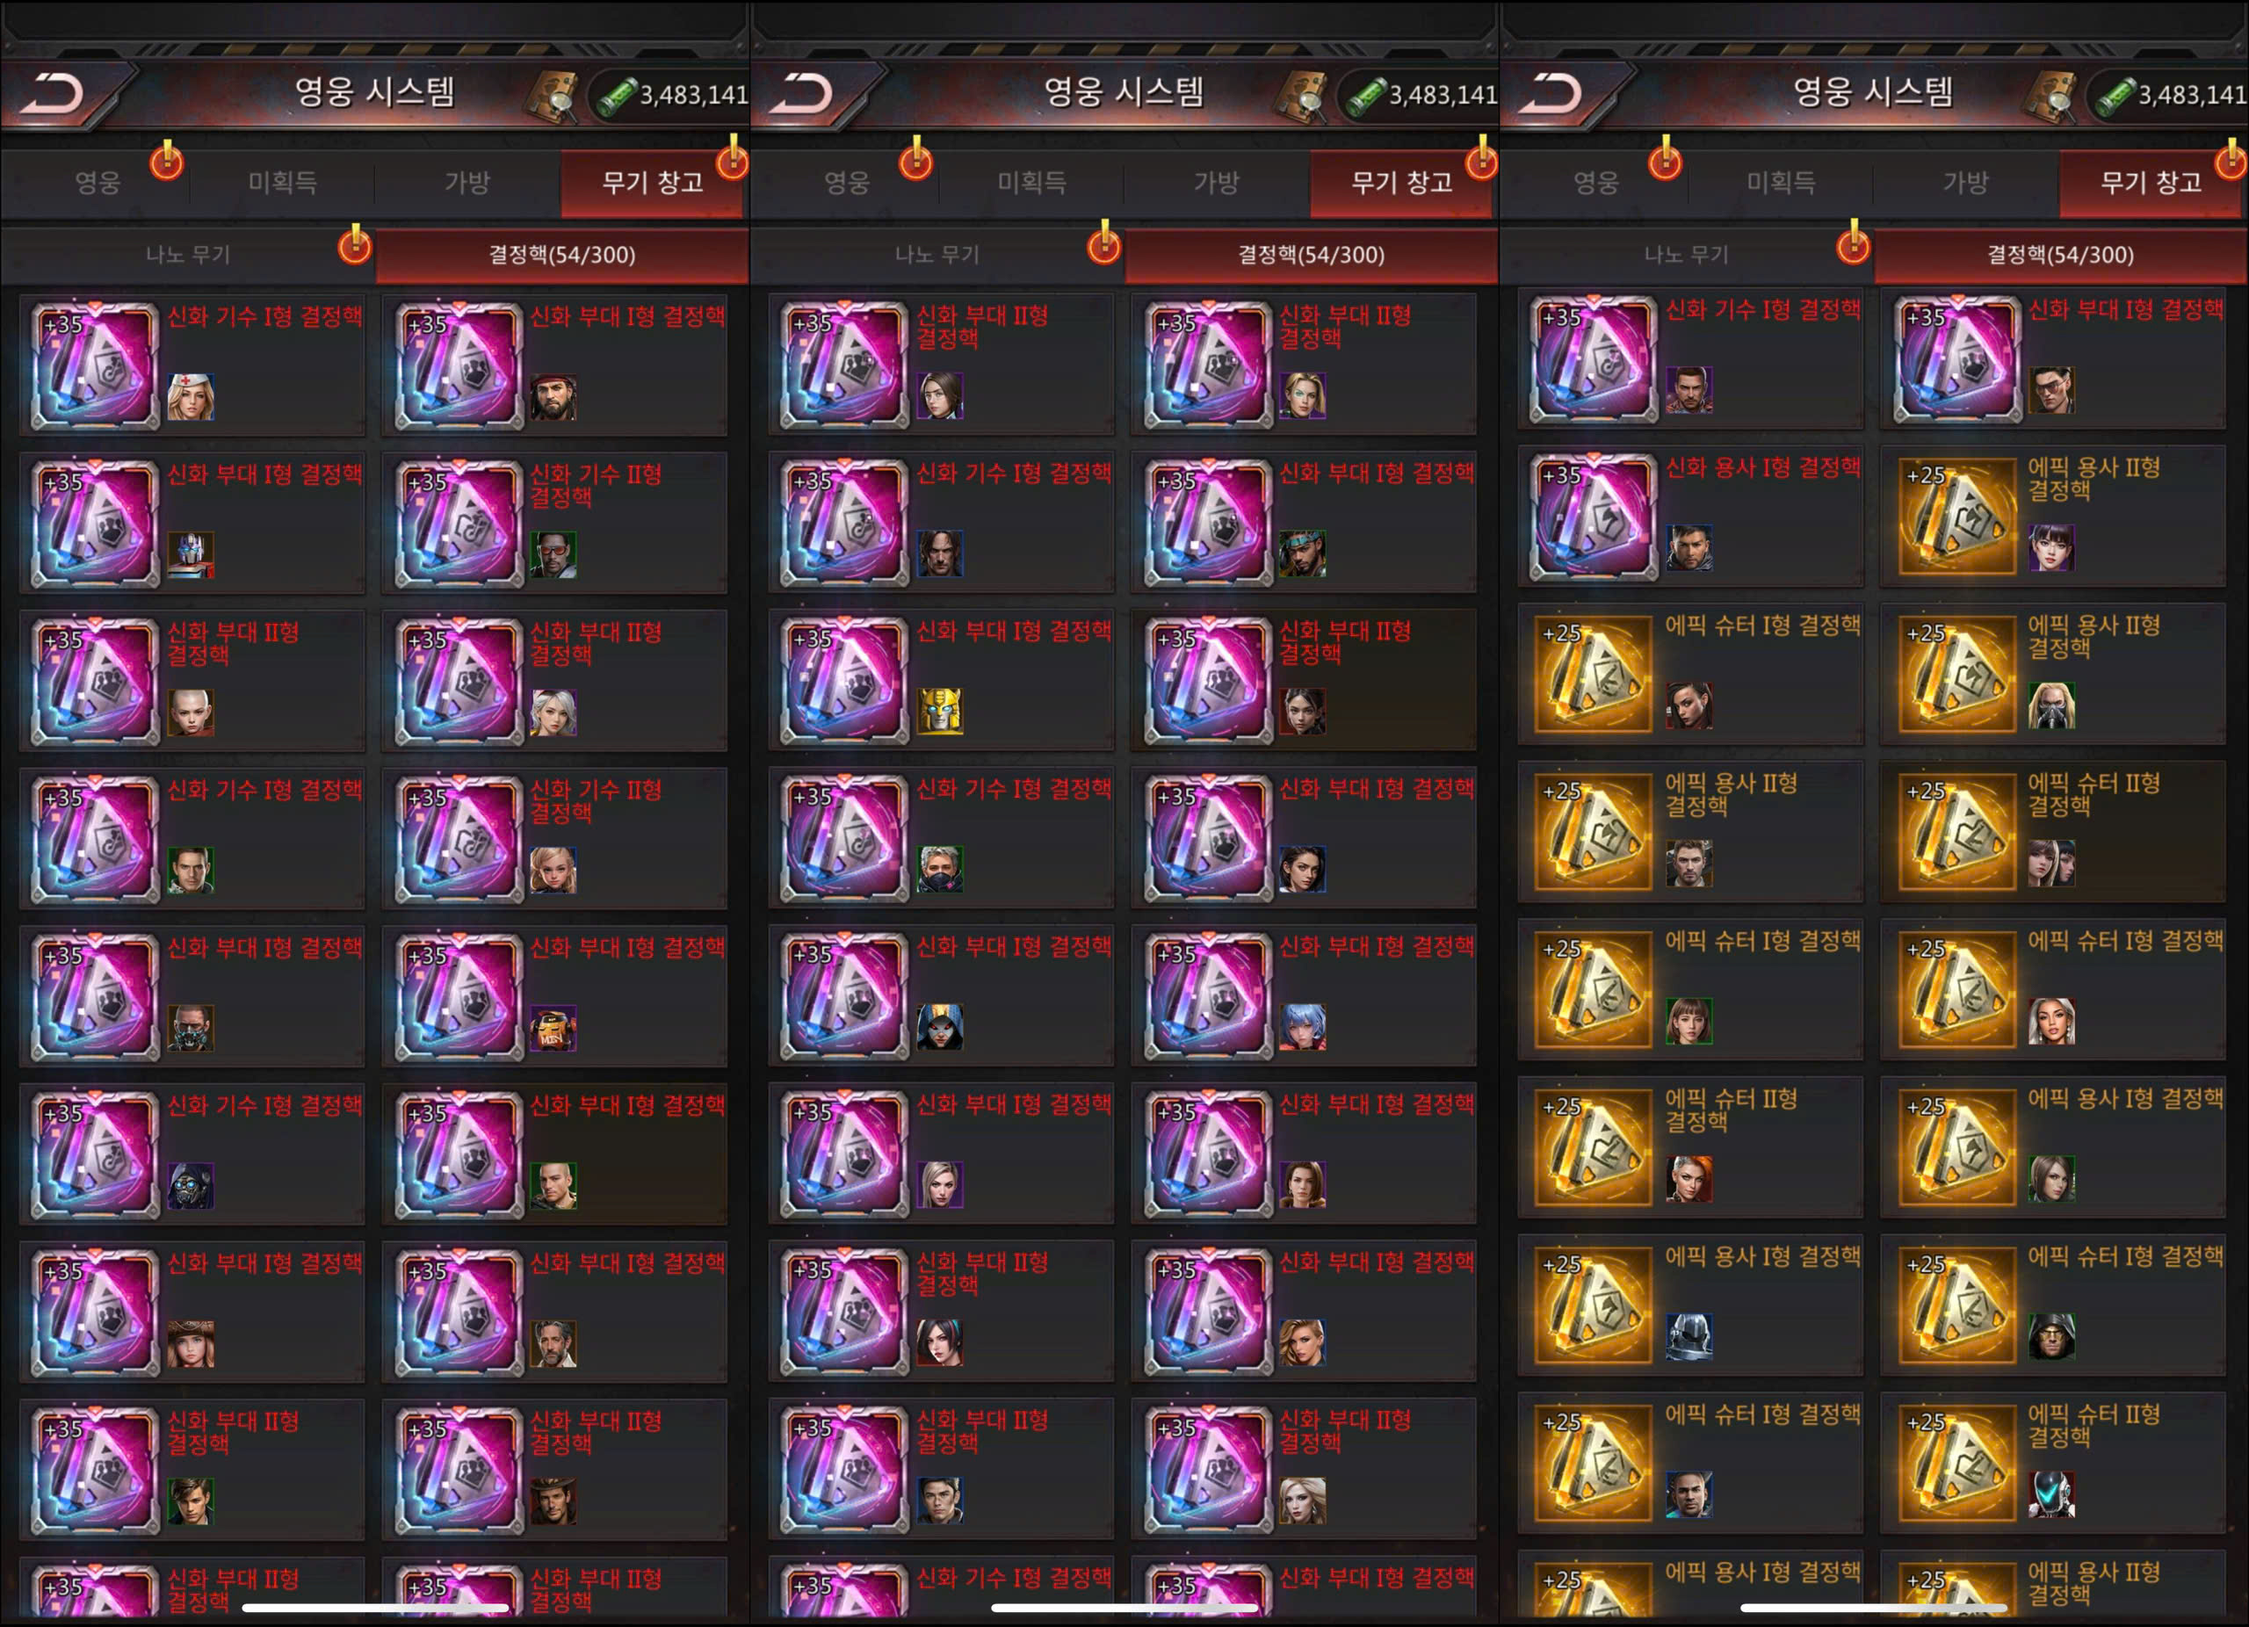Image resolution: width=2249 pixels, height=1627 pixels.
Task: Open 무기 창고 tab on the epic-cores screen
Action: 2151,184
